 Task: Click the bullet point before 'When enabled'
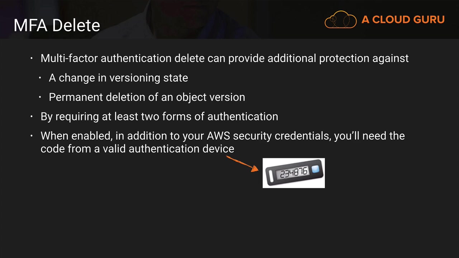pos(32,136)
